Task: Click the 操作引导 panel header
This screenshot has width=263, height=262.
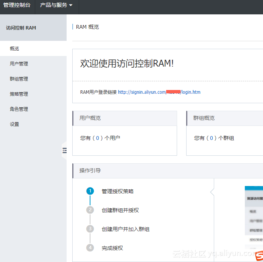Action: [x=168, y=171]
